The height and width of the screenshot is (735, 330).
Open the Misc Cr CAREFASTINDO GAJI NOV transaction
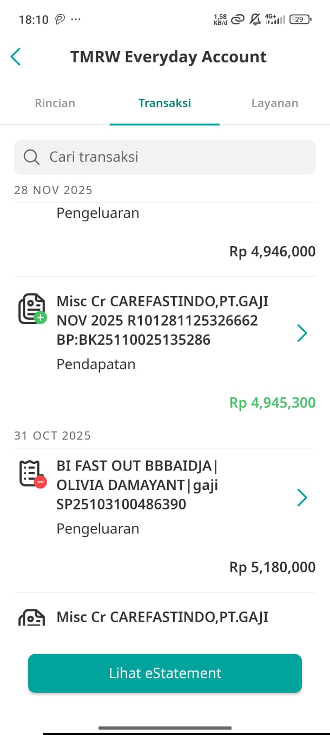pos(162,320)
